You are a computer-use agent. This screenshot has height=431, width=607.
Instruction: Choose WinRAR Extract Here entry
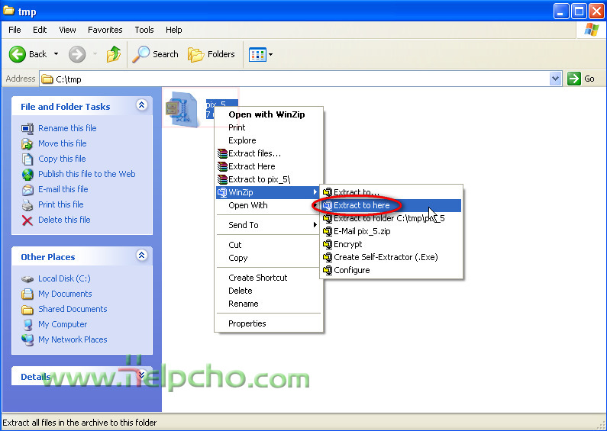tap(269, 166)
